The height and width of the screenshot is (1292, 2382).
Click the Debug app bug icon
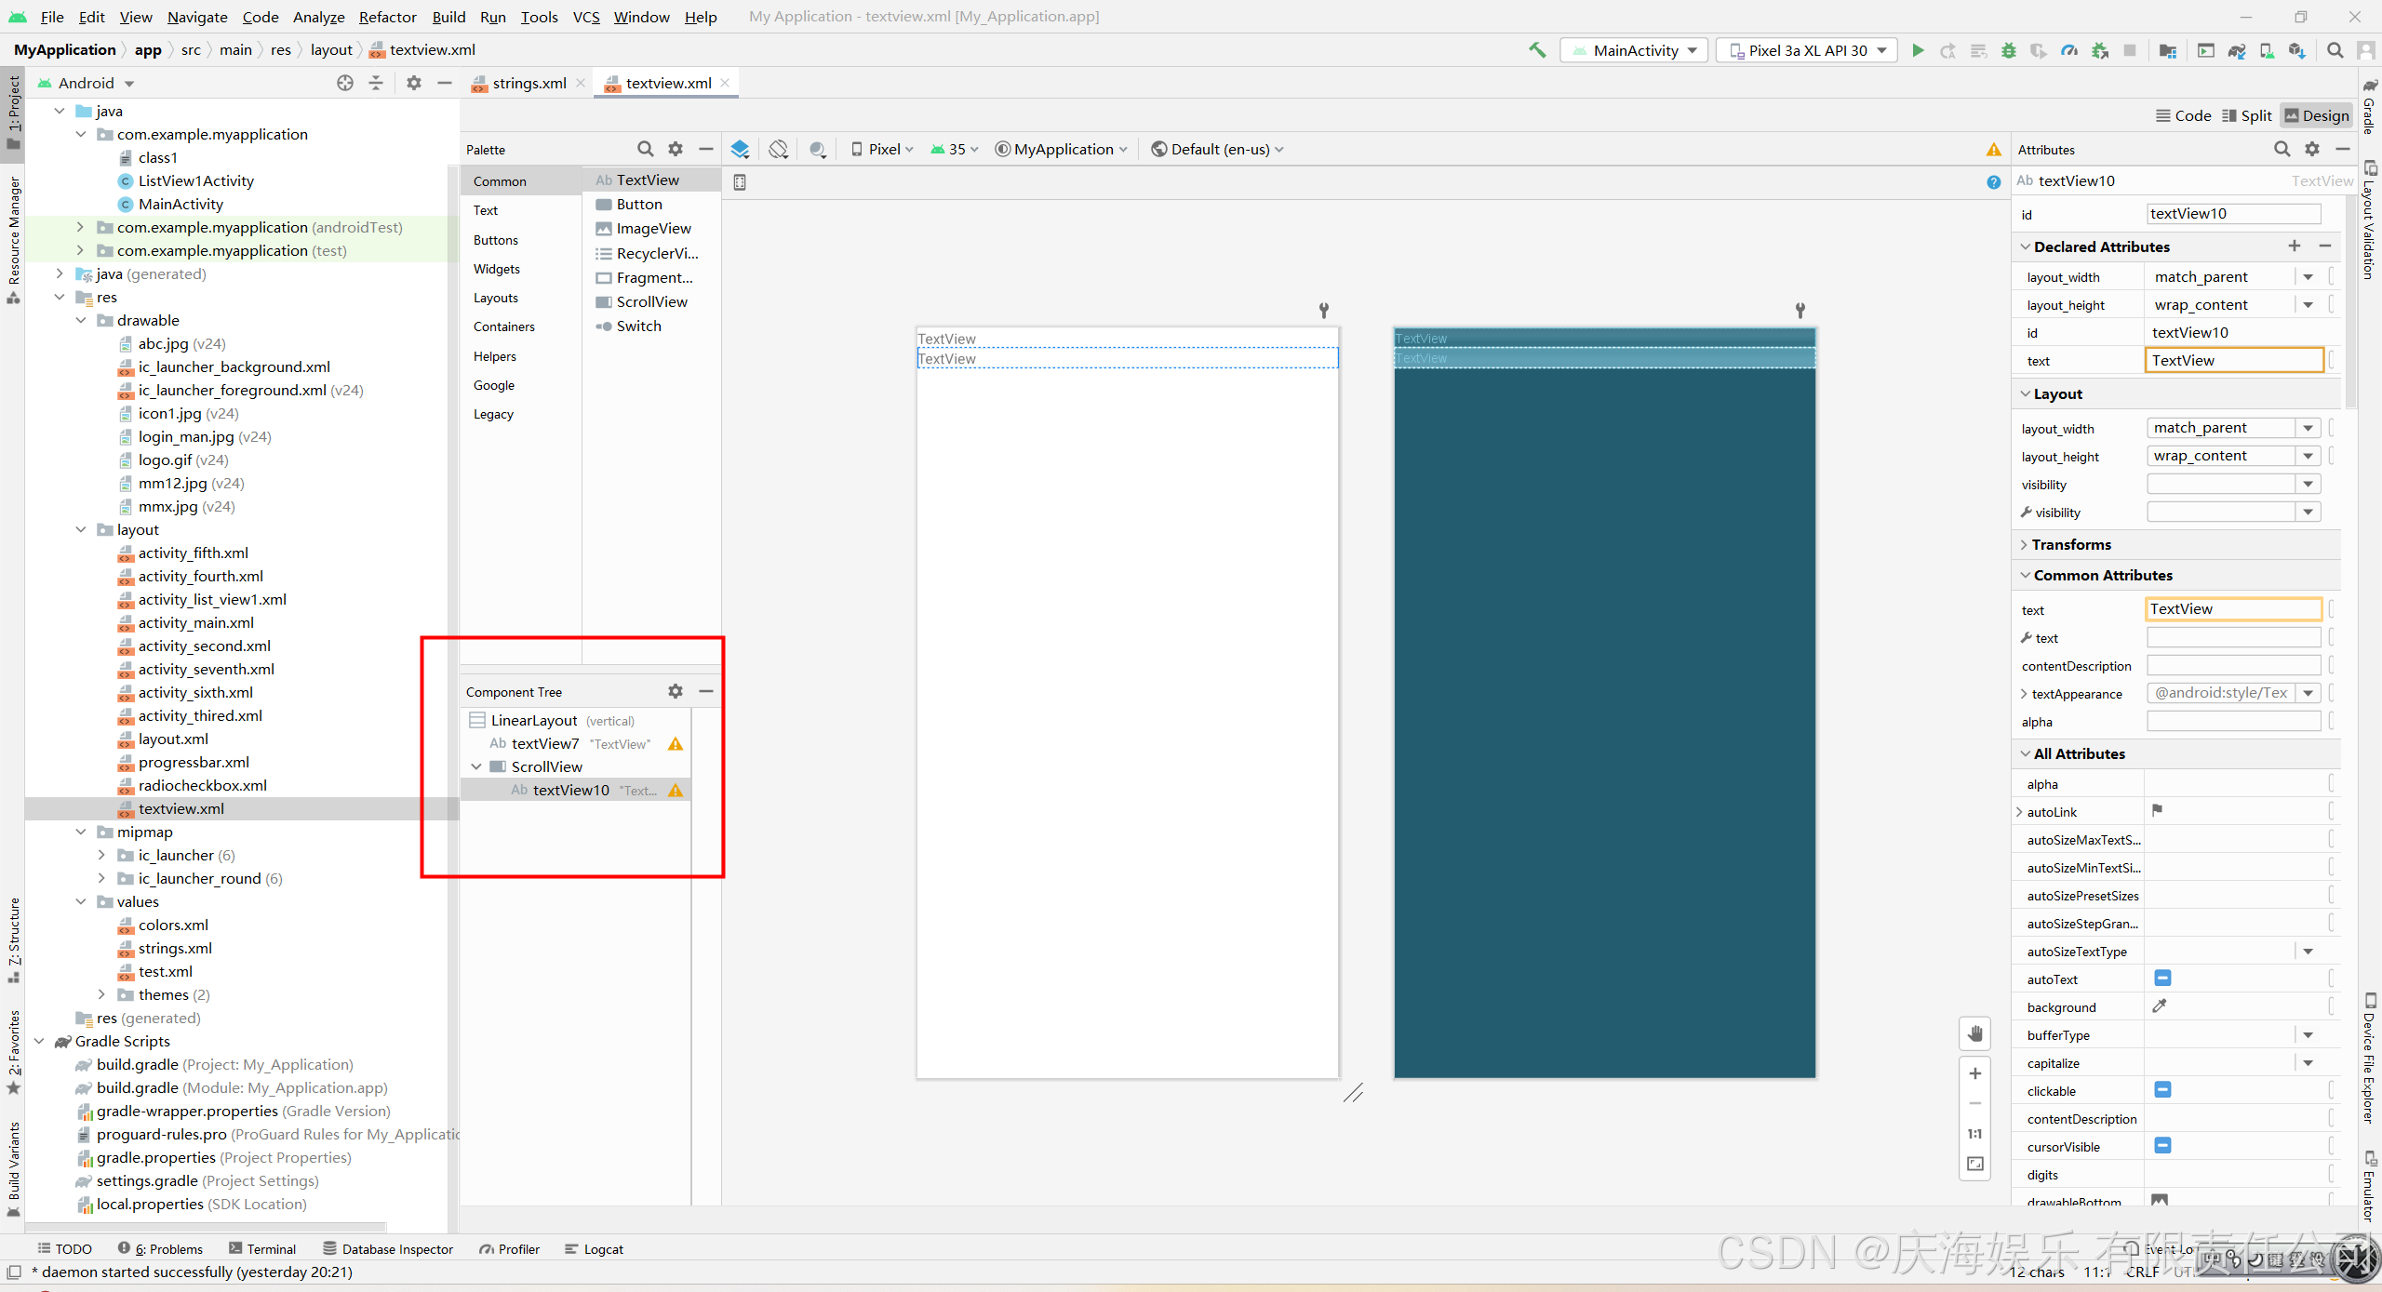[2008, 50]
